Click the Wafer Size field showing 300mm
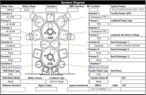146x95 pixels. 11,10
